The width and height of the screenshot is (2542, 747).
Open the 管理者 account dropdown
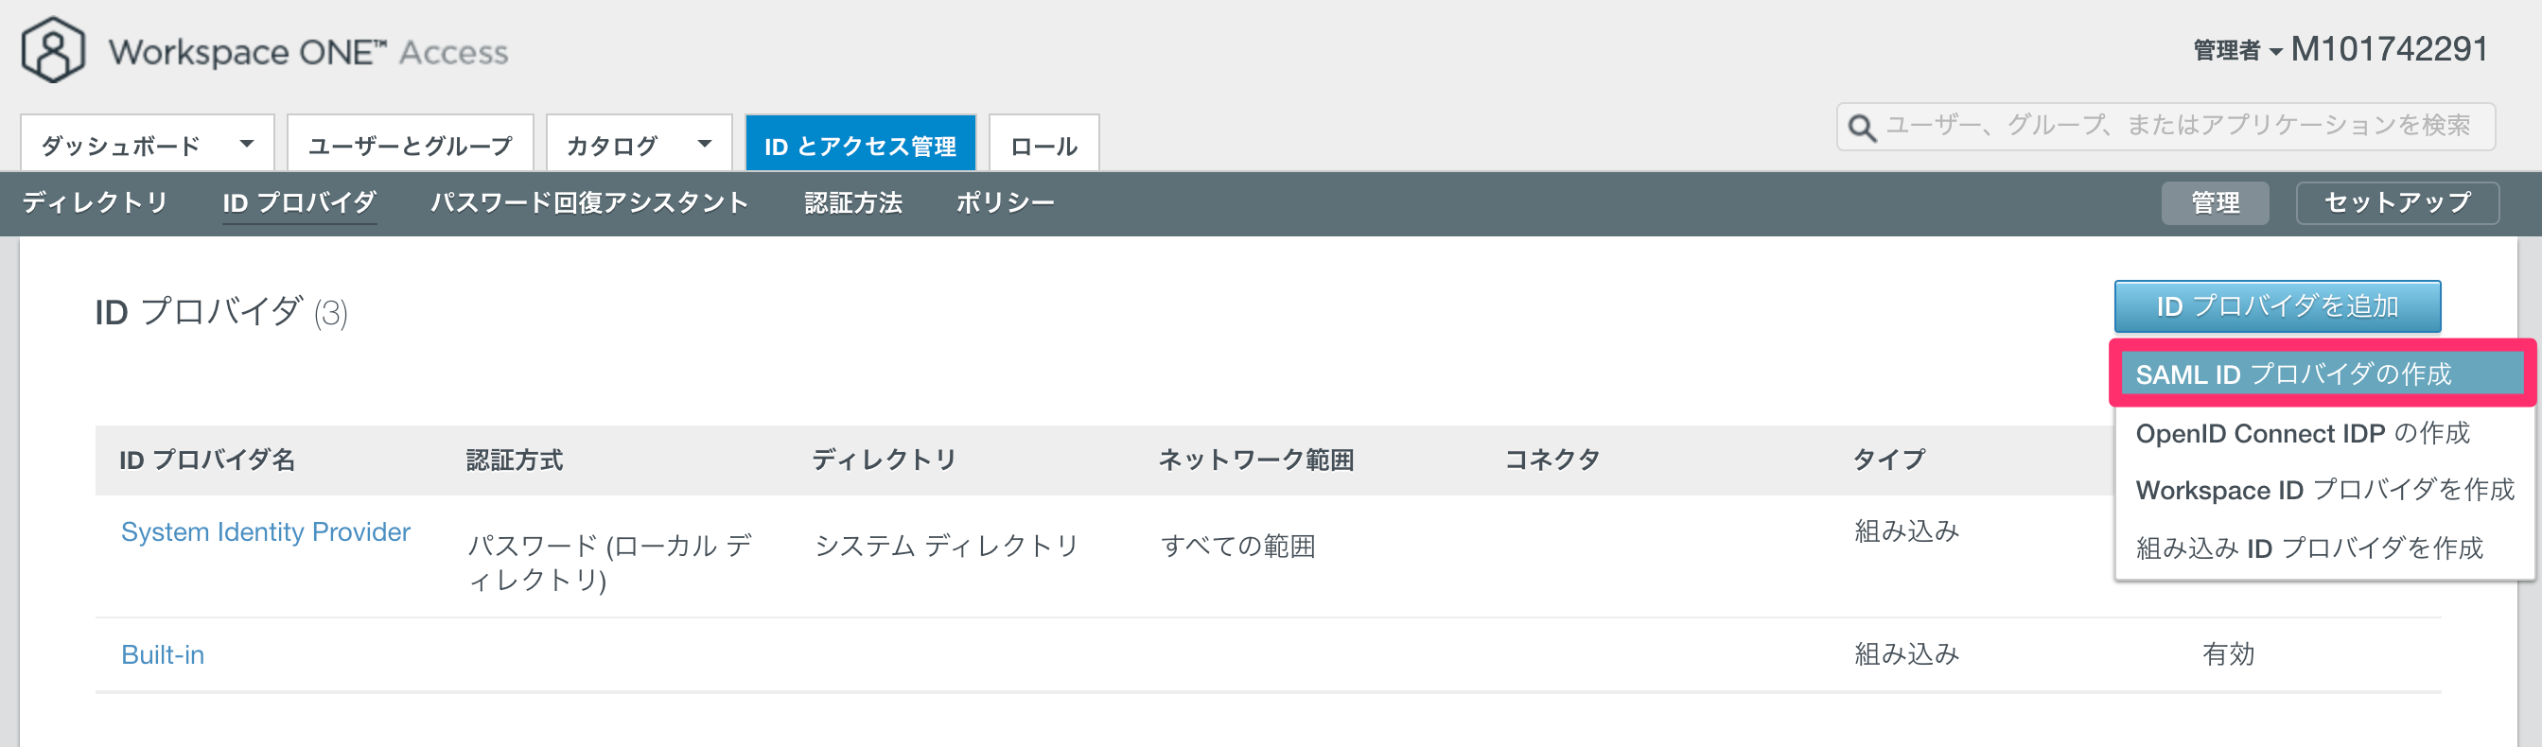coord(2237,50)
